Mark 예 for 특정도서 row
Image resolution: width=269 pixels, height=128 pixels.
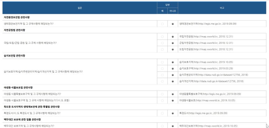(x=162, y=113)
